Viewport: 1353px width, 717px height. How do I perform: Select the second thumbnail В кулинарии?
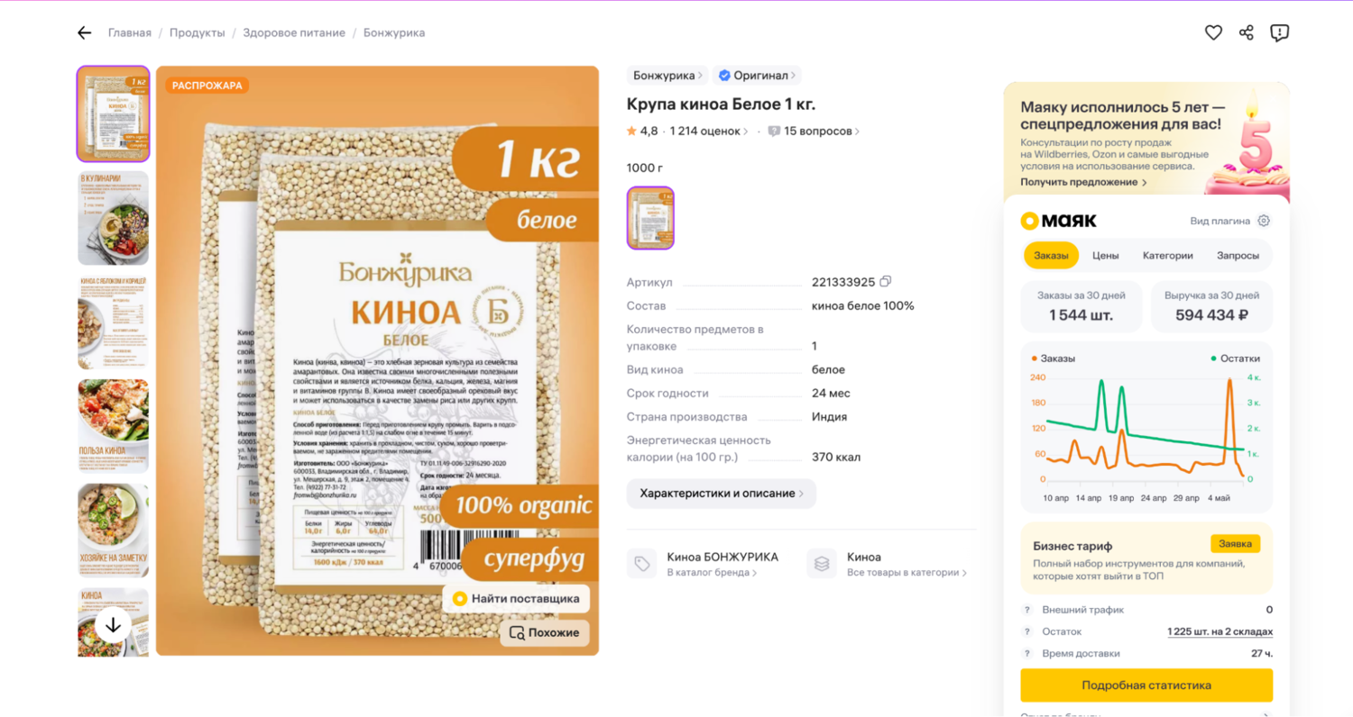tap(113, 219)
